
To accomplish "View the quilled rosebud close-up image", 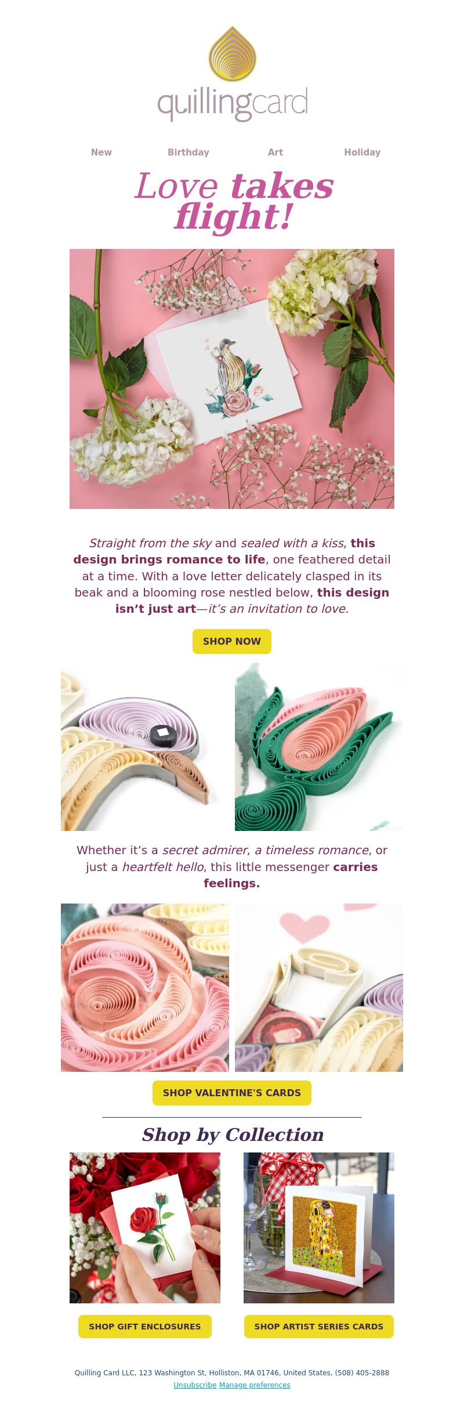I will pyautogui.click(x=319, y=747).
